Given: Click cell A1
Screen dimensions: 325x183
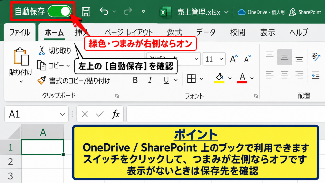Looking at the screenshot, I should pos(43,147).
